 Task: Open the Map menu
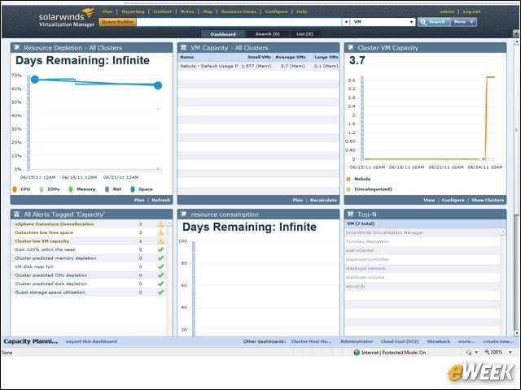click(208, 11)
